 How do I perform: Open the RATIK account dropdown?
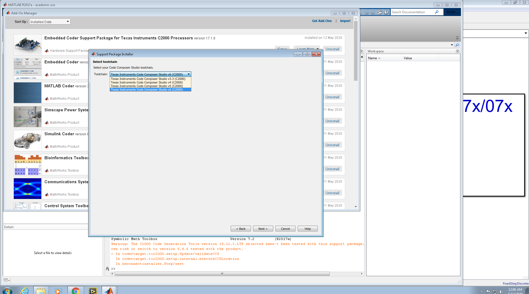pyautogui.click(x=453, y=12)
